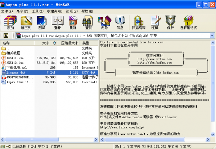Click size value 314,757,120
The image size is (216, 149).
pos(46,58)
